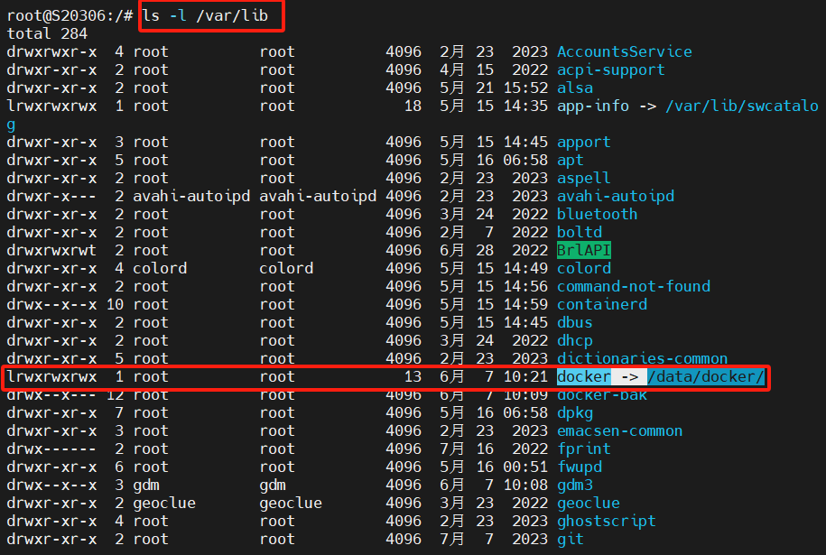
Task: Click the acpi-support directory entry
Action: (x=610, y=69)
